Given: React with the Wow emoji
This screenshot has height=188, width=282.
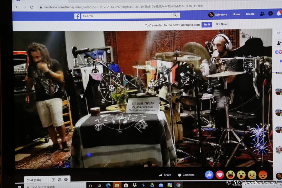Looking at the screenshot, I should [241, 175].
